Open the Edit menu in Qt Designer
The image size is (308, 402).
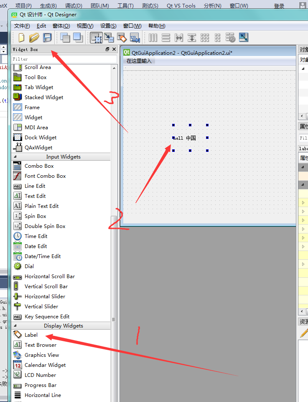(41, 26)
